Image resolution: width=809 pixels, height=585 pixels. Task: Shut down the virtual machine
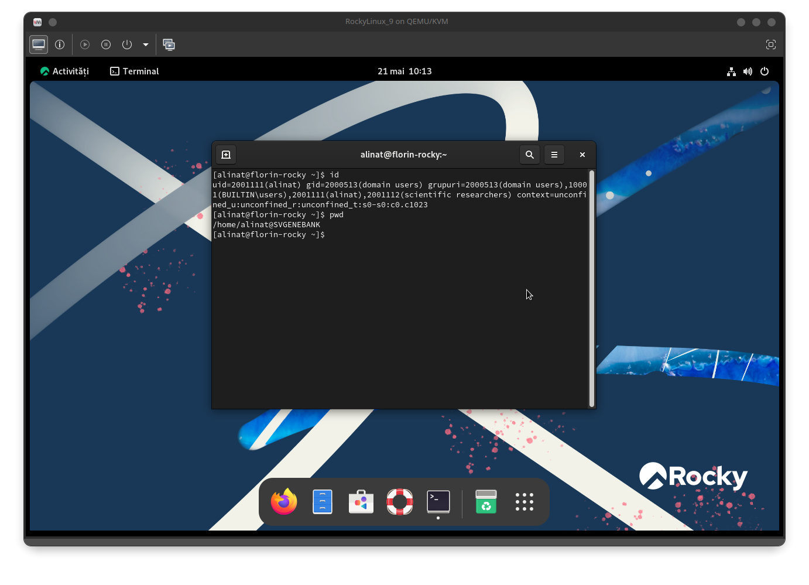[127, 45]
